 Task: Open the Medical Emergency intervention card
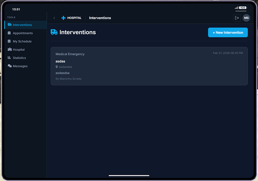[149, 66]
